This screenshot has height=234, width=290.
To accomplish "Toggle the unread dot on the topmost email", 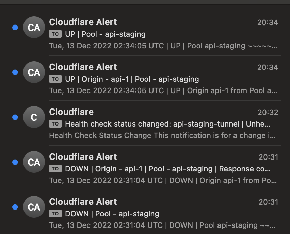I will pos(14,27).
